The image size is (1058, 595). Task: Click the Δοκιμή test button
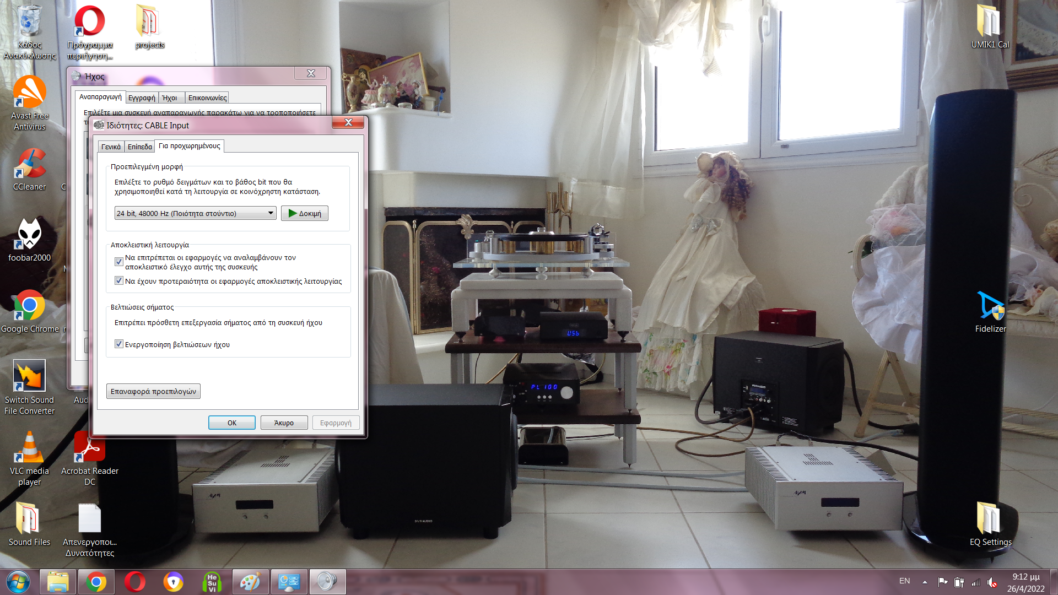click(x=305, y=213)
